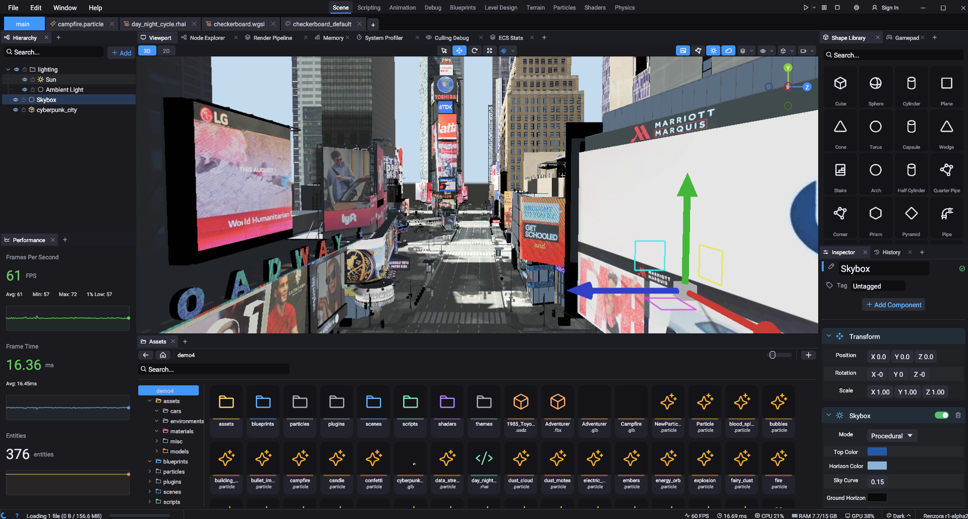
Task: Disable the cloud/sky overlay in viewport
Action: 729,50
